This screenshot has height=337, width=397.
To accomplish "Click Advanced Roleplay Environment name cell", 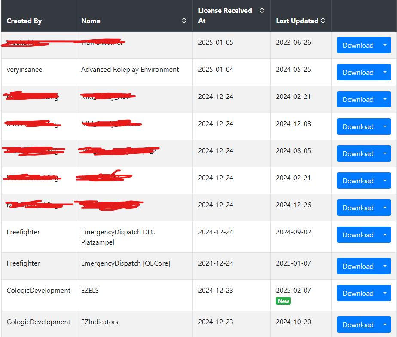I will point(130,70).
